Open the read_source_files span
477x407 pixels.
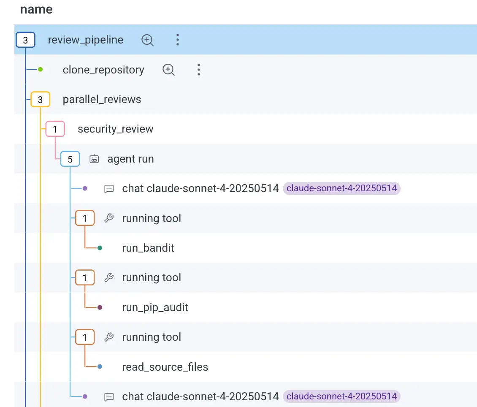165,367
